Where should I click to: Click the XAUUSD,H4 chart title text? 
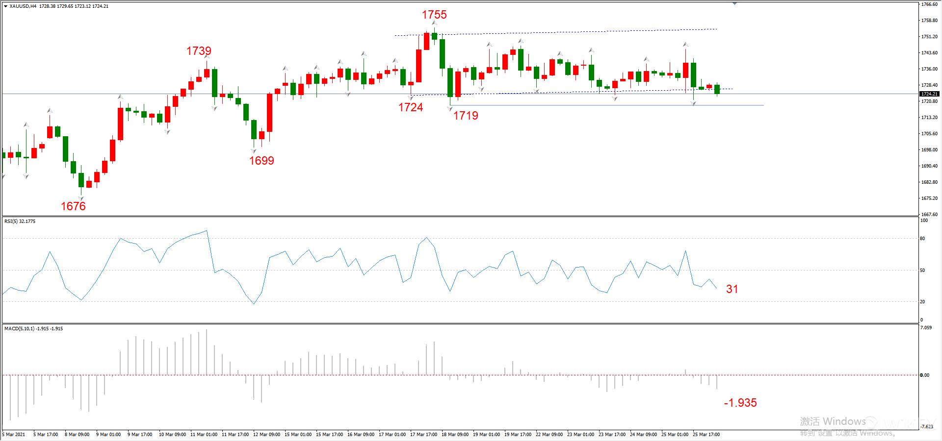(23, 6)
